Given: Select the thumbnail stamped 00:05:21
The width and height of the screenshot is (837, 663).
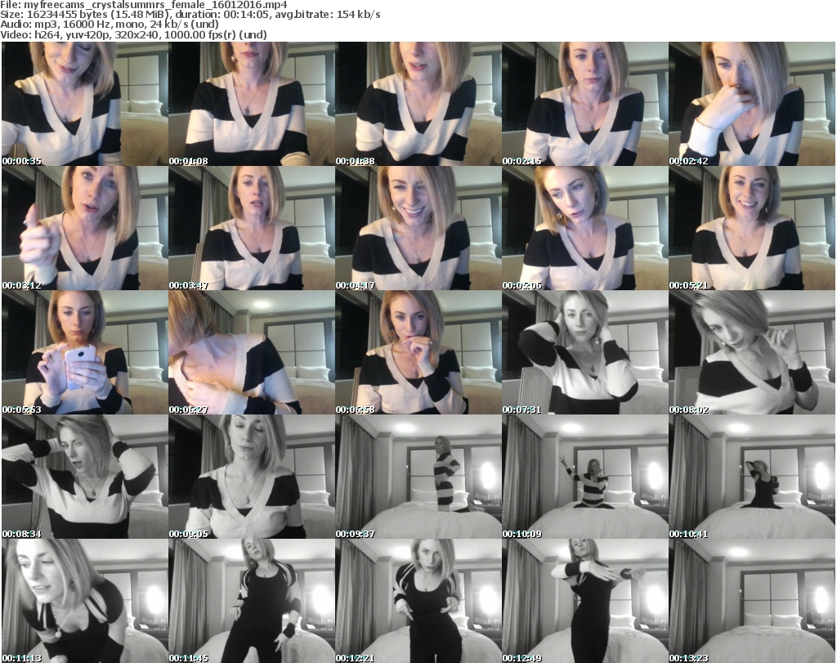Looking at the screenshot, I should pyautogui.click(x=752, y=228).
